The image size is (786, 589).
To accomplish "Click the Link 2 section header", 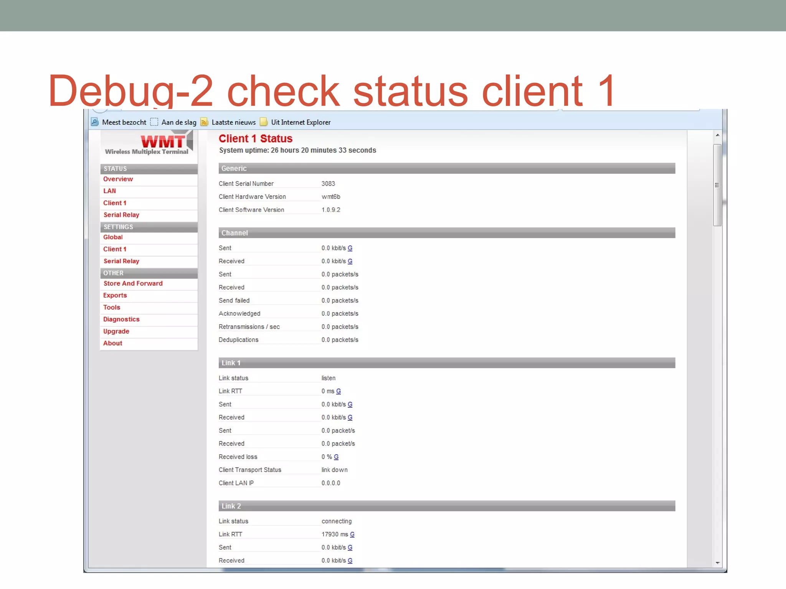I will point(447,506).
